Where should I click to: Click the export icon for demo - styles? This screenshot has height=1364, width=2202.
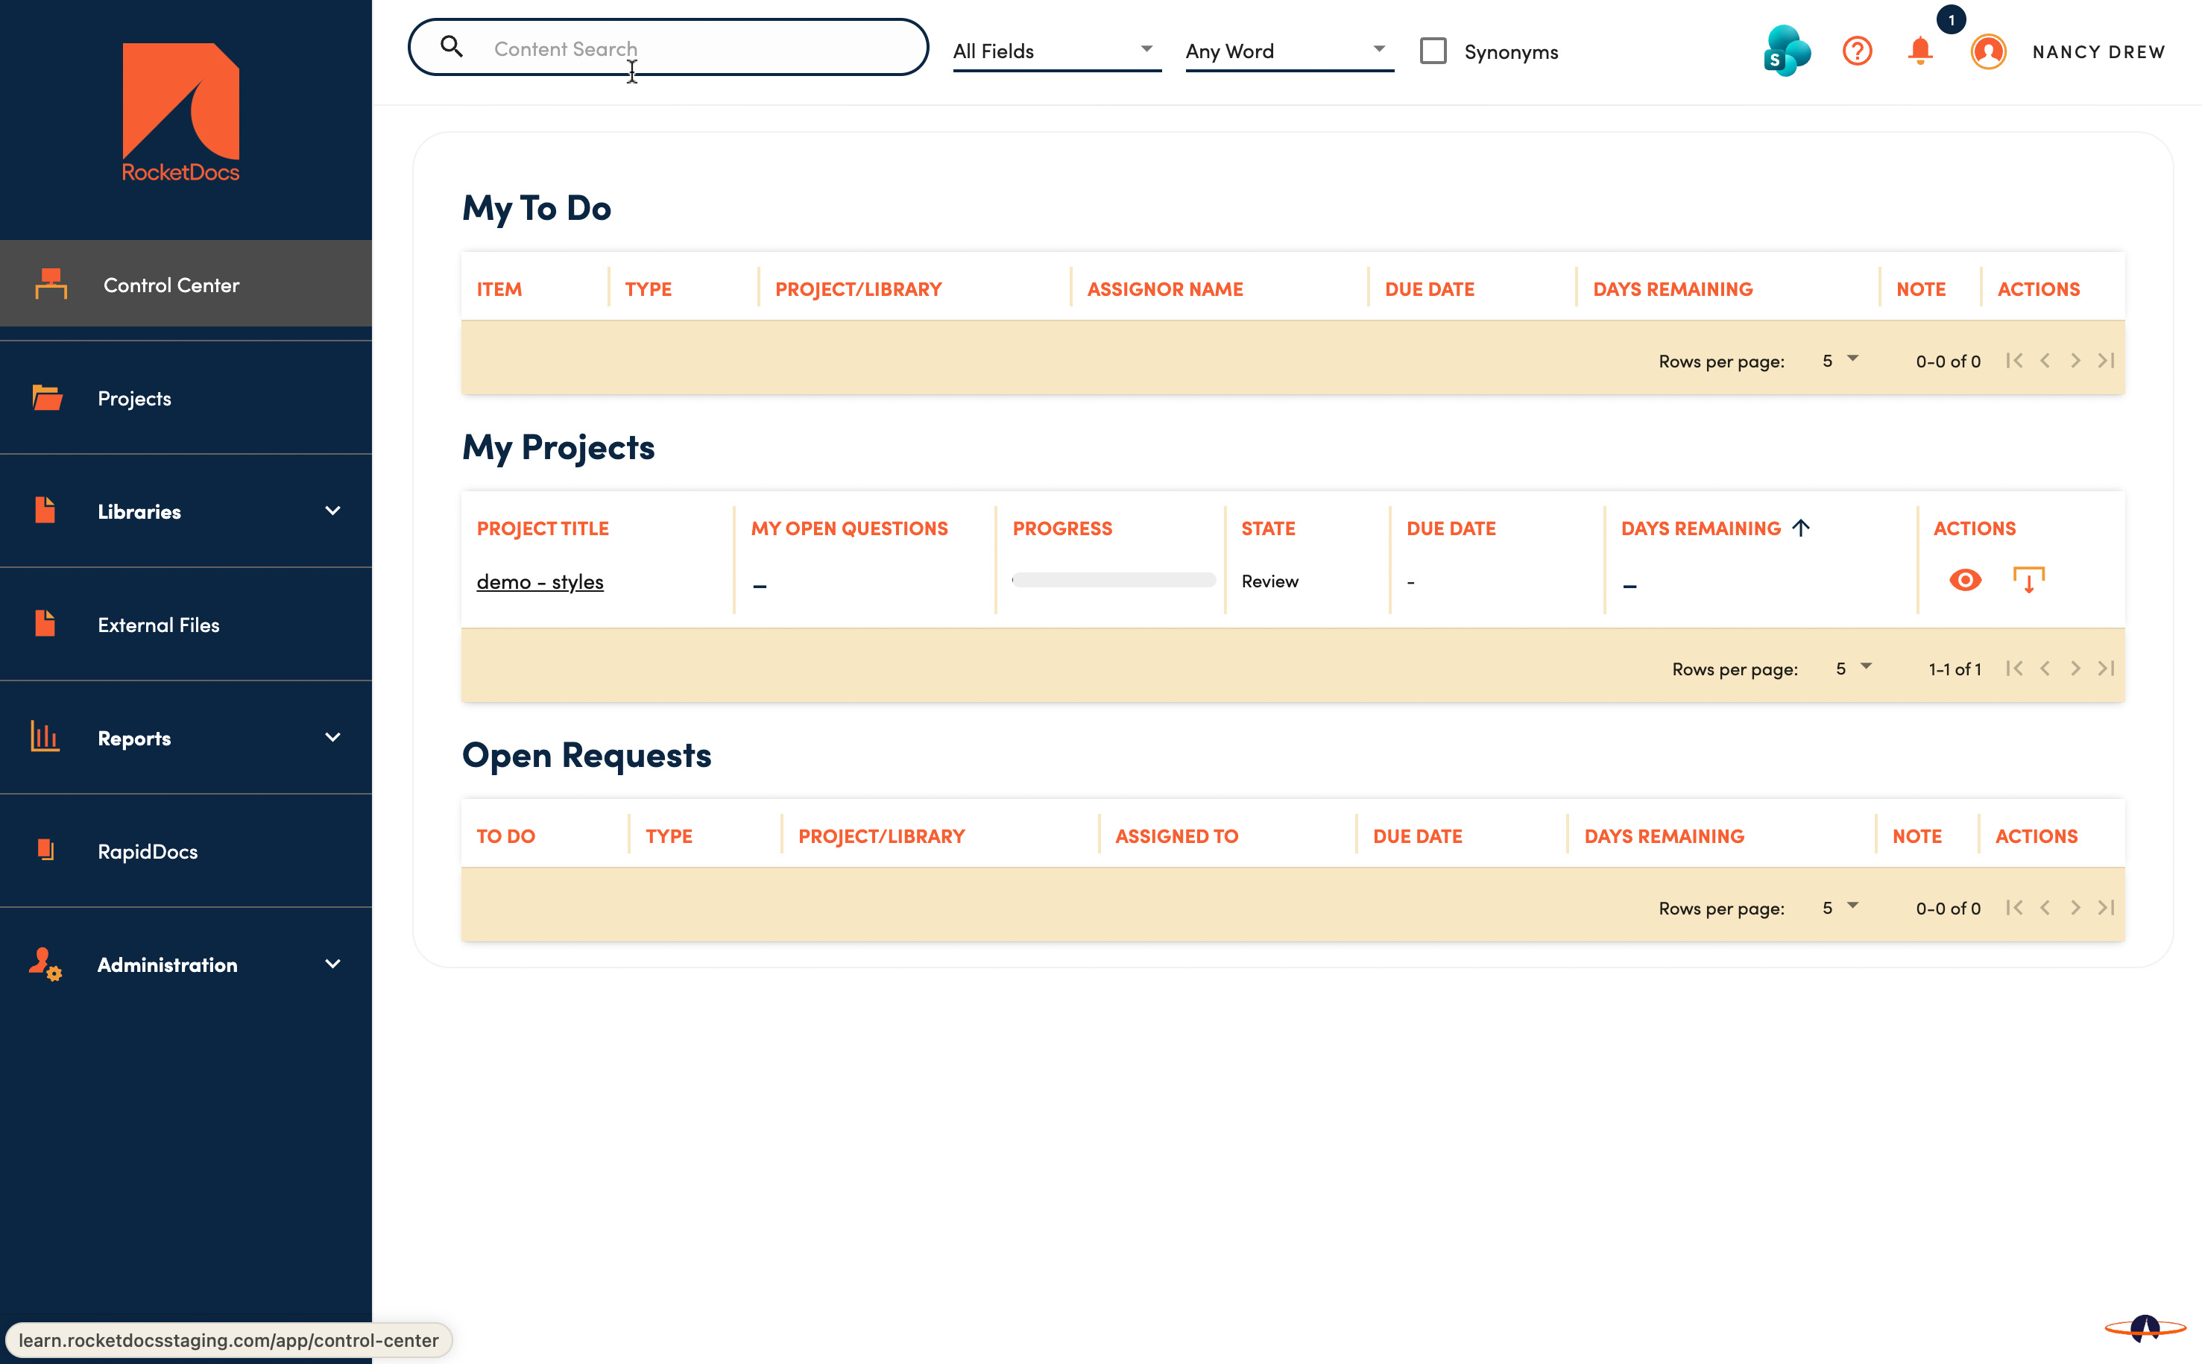2028,580
